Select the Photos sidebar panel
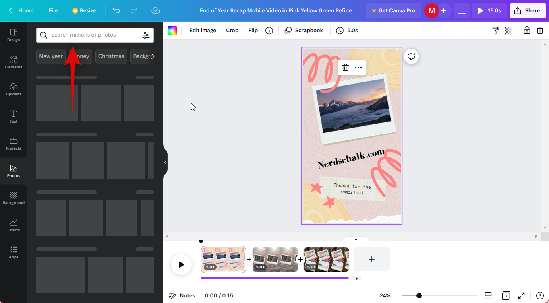Image resolution: width=549 pixels, height=303 pixels. point(13,171)
